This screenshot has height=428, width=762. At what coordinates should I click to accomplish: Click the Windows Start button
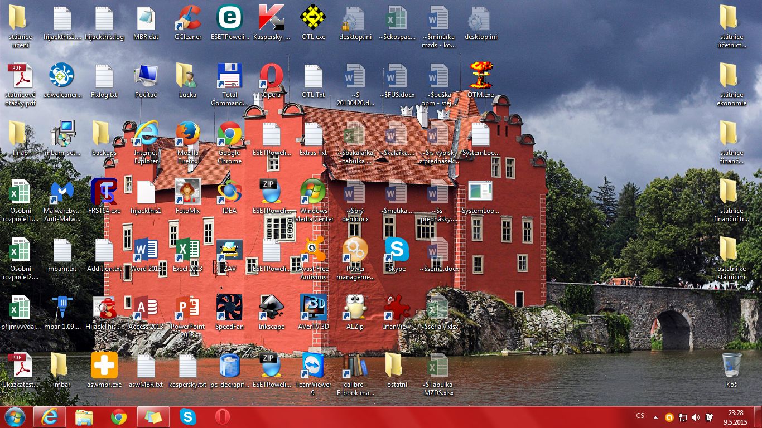coord(15,416)
